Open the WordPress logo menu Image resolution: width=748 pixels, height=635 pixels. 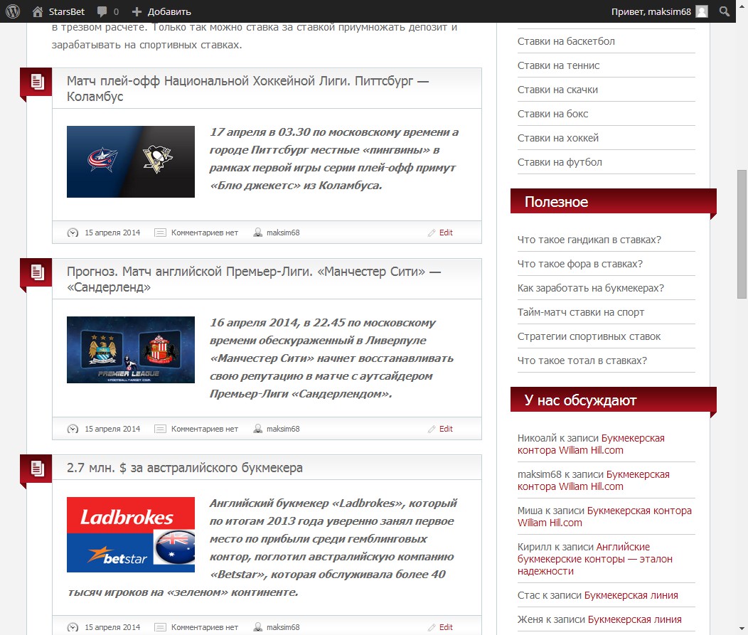13,11
